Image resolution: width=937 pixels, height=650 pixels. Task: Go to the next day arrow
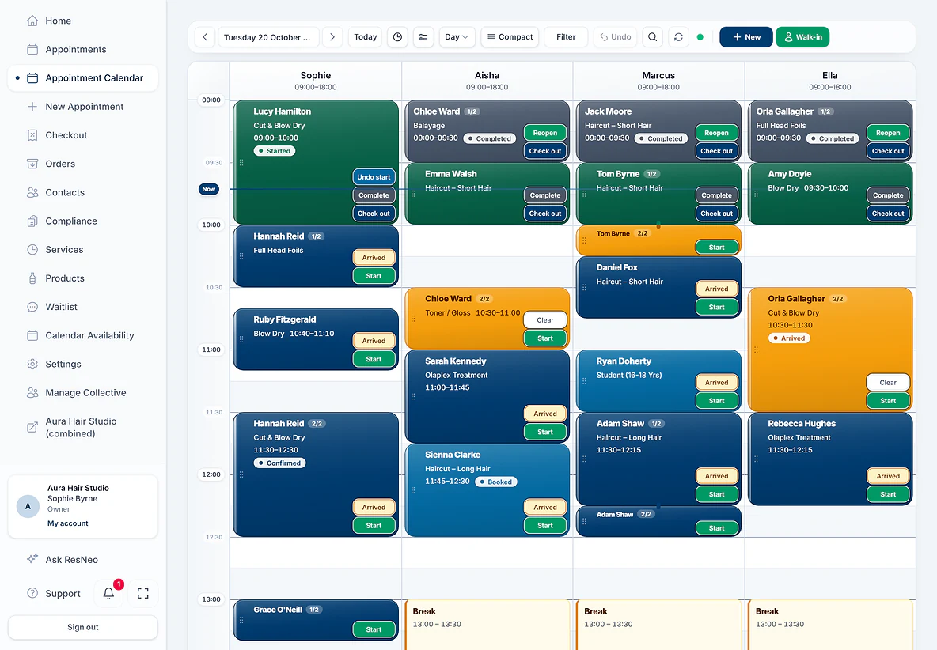(x=332, y=37)
